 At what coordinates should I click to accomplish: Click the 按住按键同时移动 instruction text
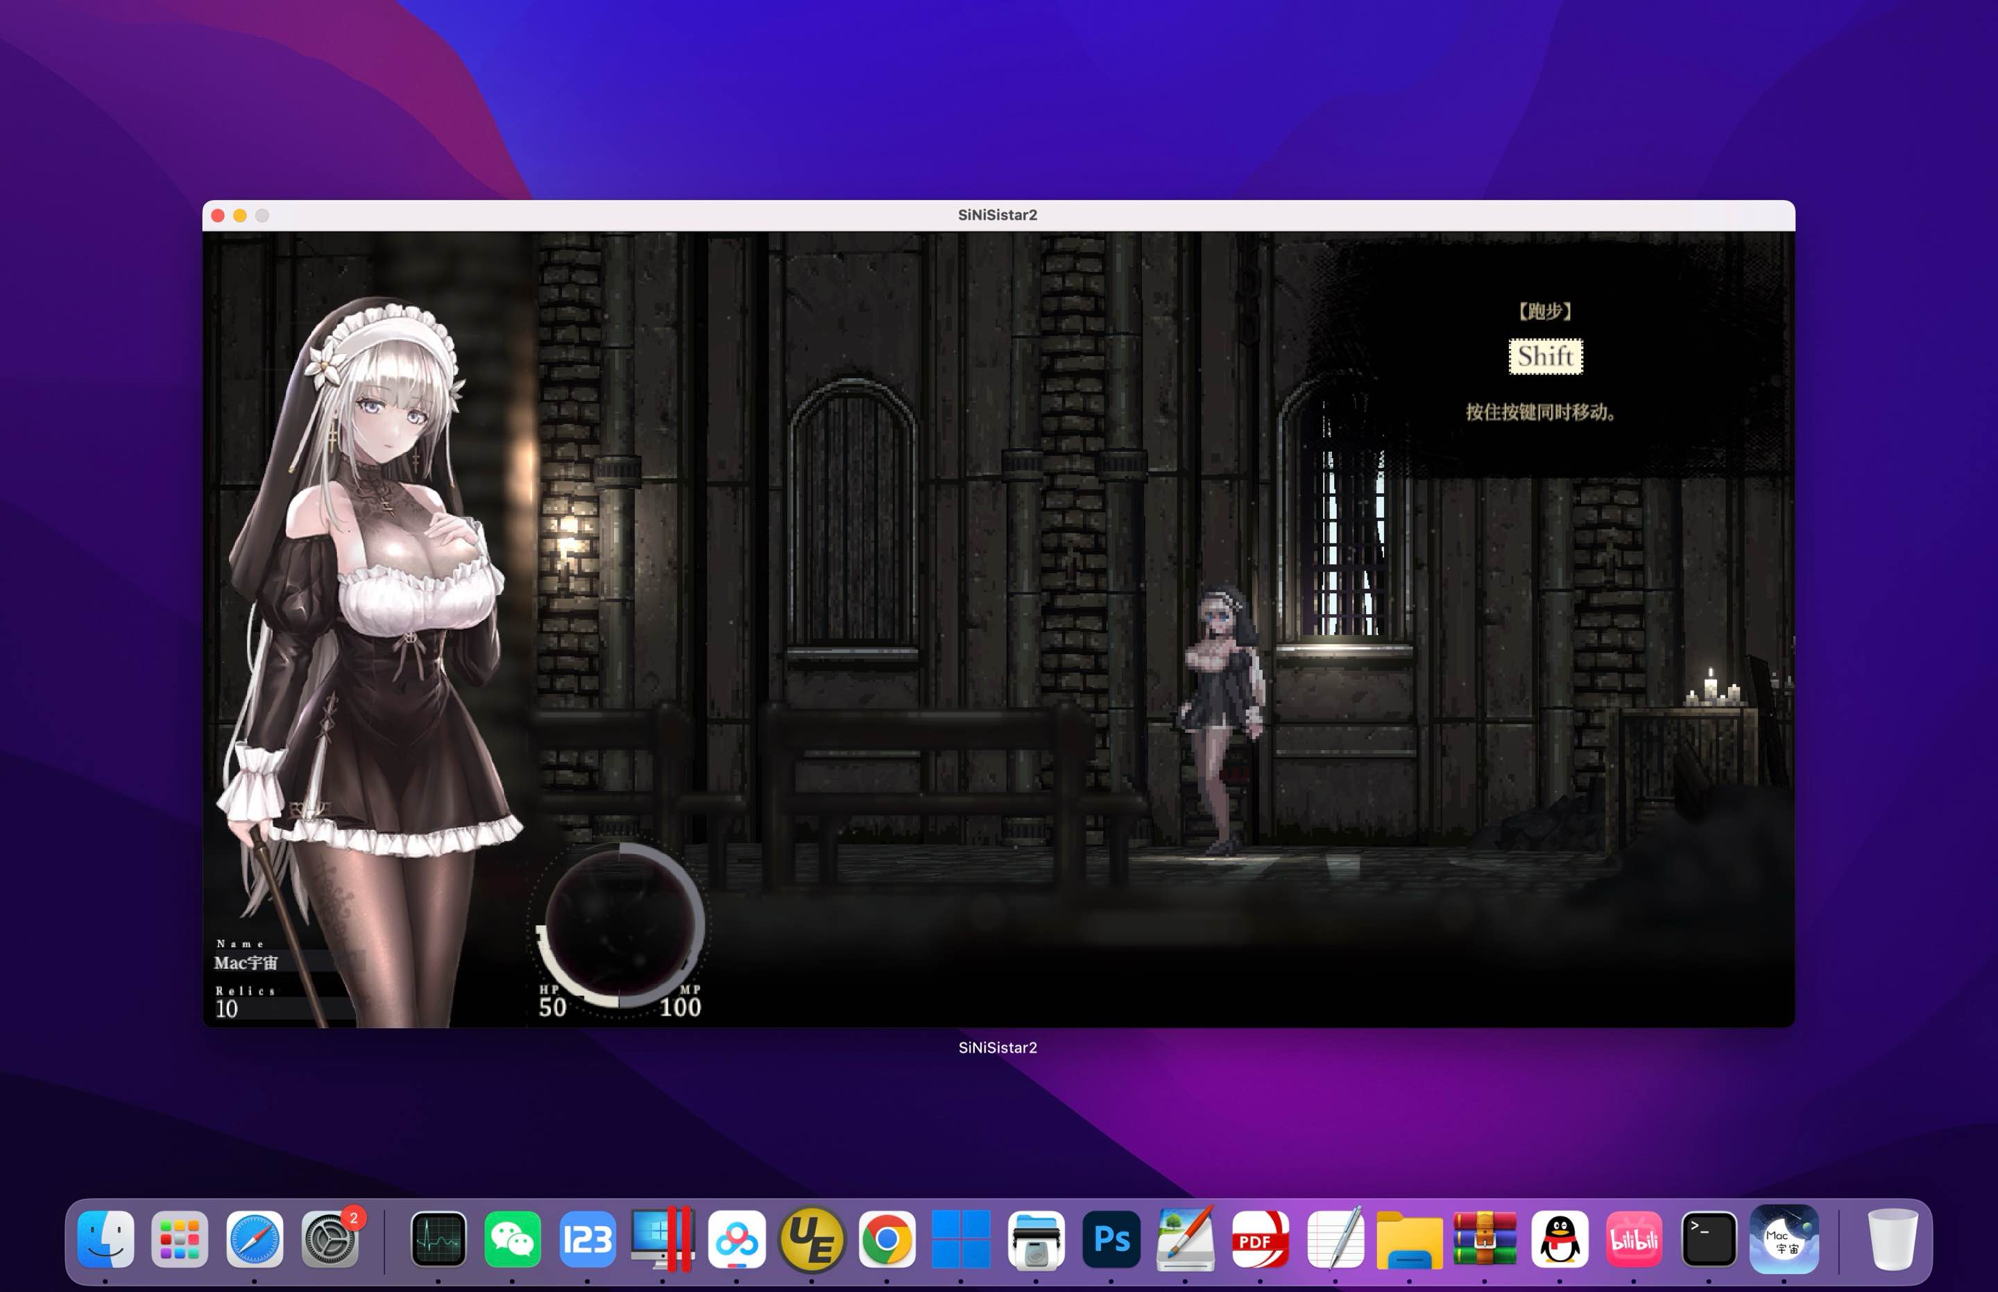tap(1542, 412)
